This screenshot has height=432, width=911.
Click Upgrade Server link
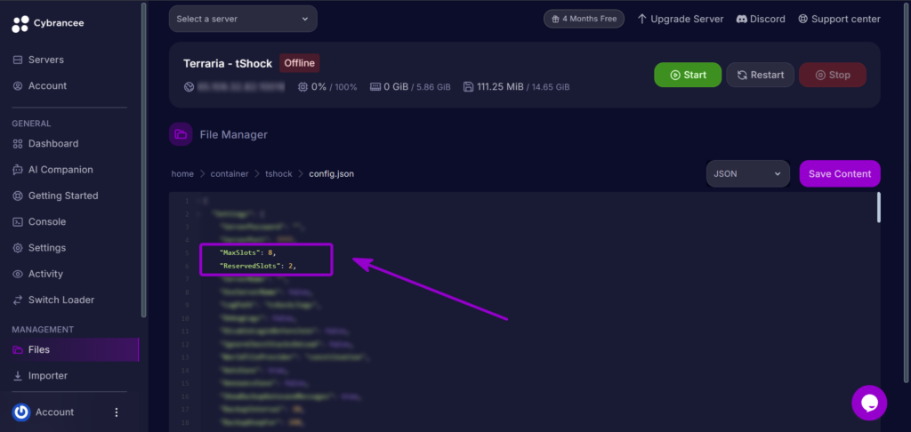tap(681, 19)
